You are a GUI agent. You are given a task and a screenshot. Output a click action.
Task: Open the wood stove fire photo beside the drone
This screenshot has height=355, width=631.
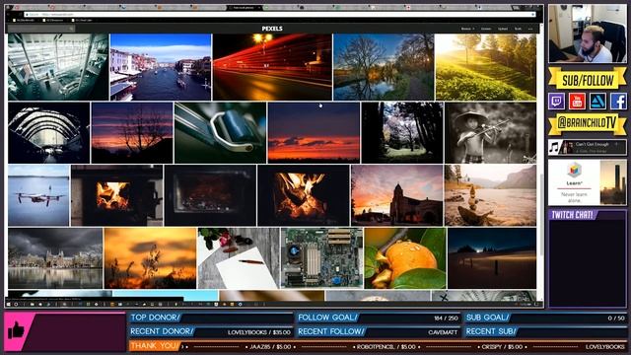click(x=117, y=195)
